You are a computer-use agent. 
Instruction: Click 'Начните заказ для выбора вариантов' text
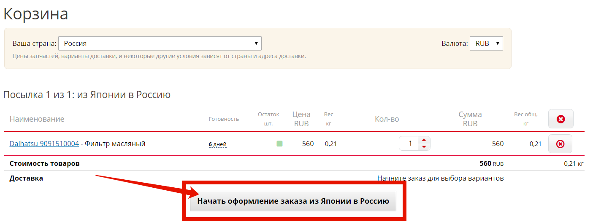440,178
